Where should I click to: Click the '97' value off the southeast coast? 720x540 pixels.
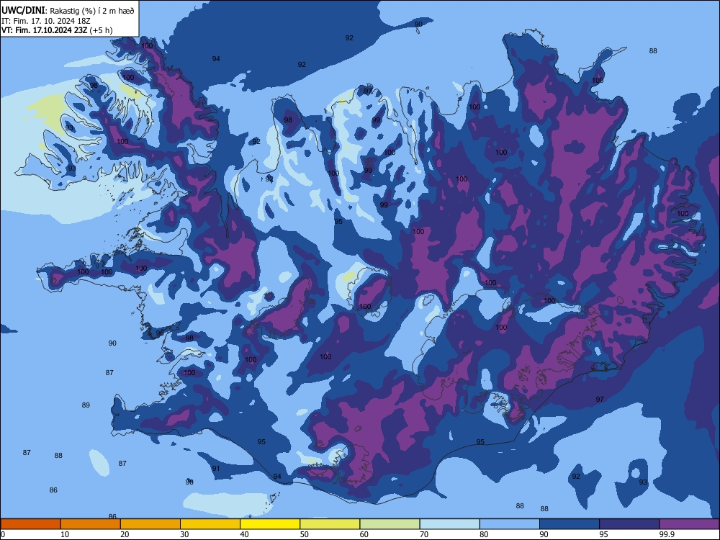600,400
